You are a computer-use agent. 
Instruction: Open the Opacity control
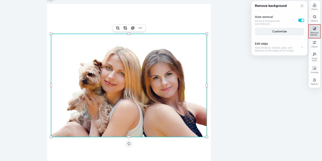coord(314,82)
